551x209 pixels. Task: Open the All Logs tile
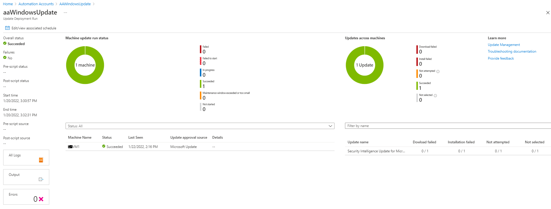tap(26, 158)
